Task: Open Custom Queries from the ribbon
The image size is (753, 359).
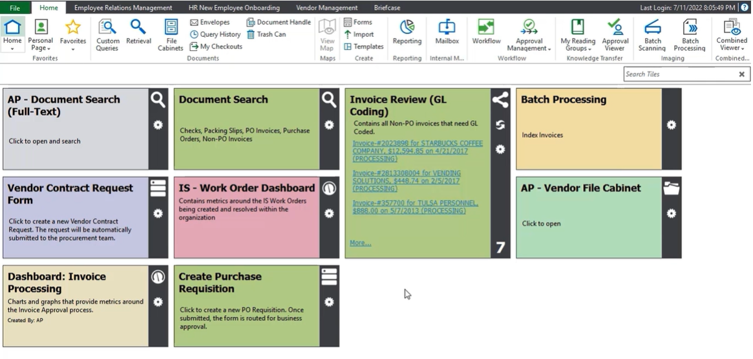Action: click(107, 35)
